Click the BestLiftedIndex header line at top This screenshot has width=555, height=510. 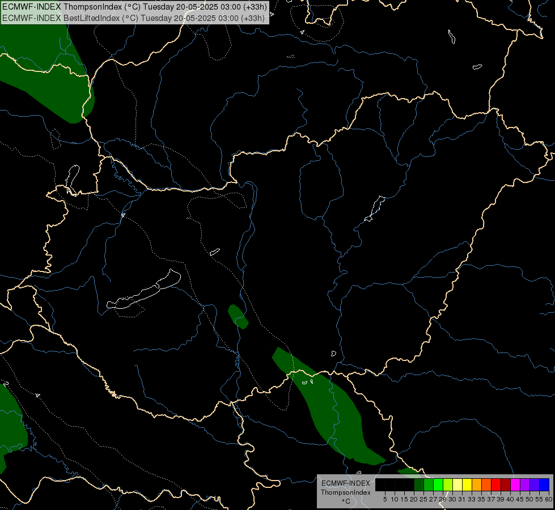click(133, 18)
